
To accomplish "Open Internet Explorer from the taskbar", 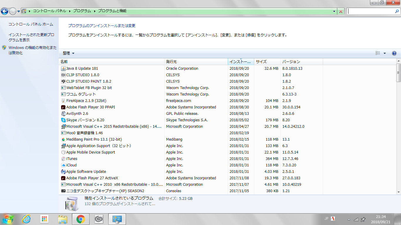I will pos(26,219).
